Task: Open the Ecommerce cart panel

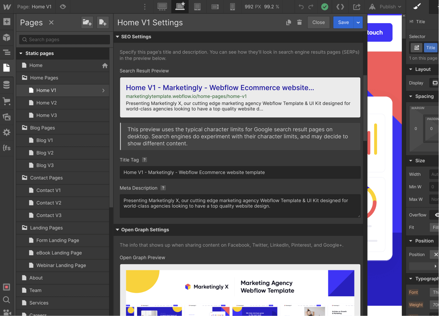Action: click(x=7, y=101)
